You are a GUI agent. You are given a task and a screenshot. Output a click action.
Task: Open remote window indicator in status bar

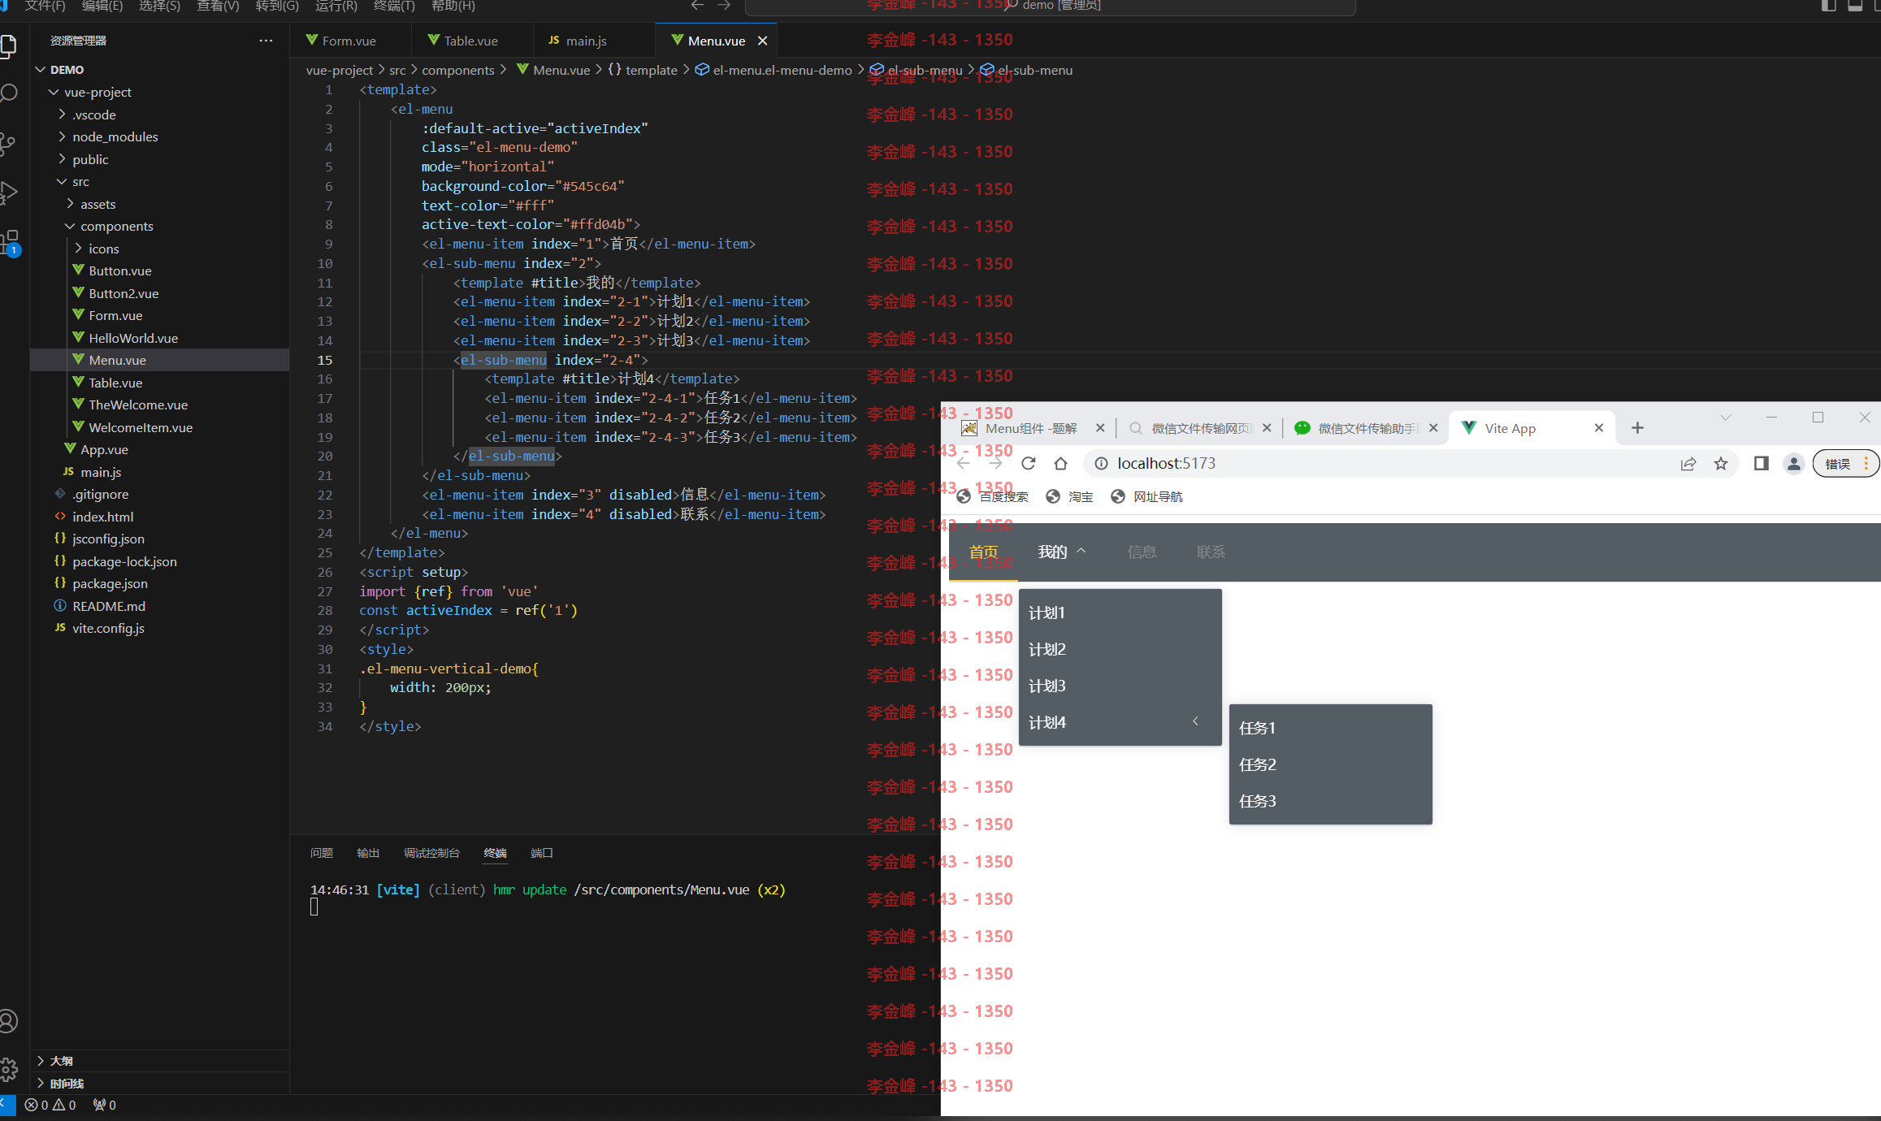point(7,1105)
